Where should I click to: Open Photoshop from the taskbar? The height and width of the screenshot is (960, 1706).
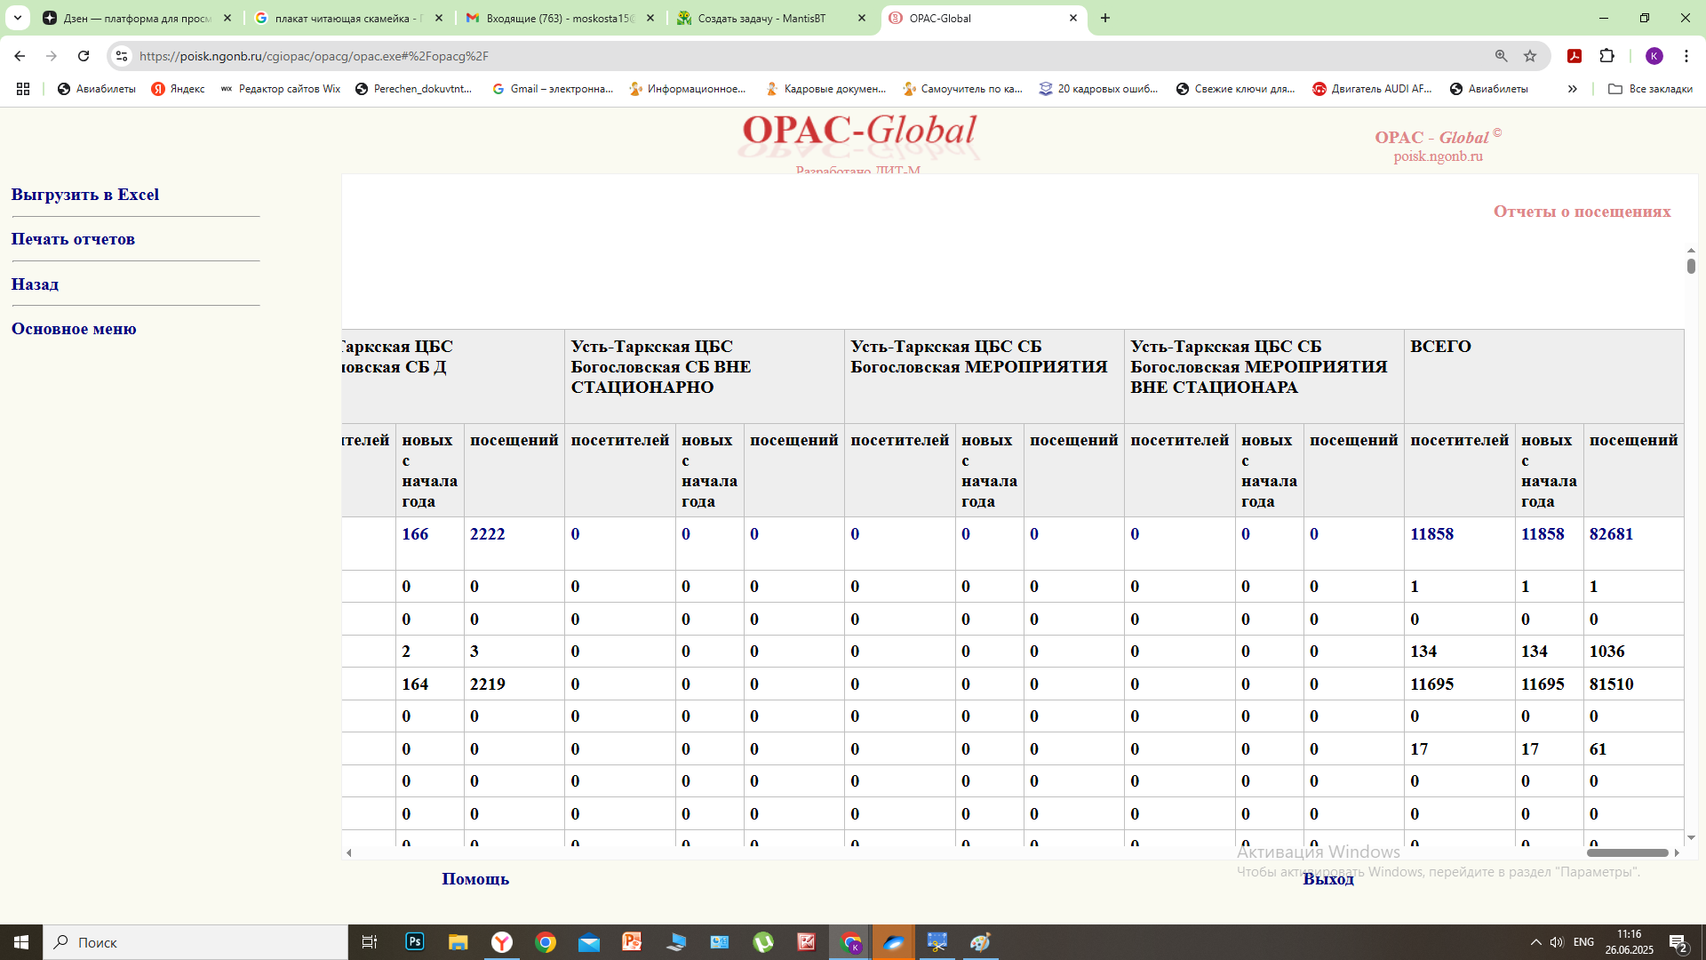[x=415, y=942]
